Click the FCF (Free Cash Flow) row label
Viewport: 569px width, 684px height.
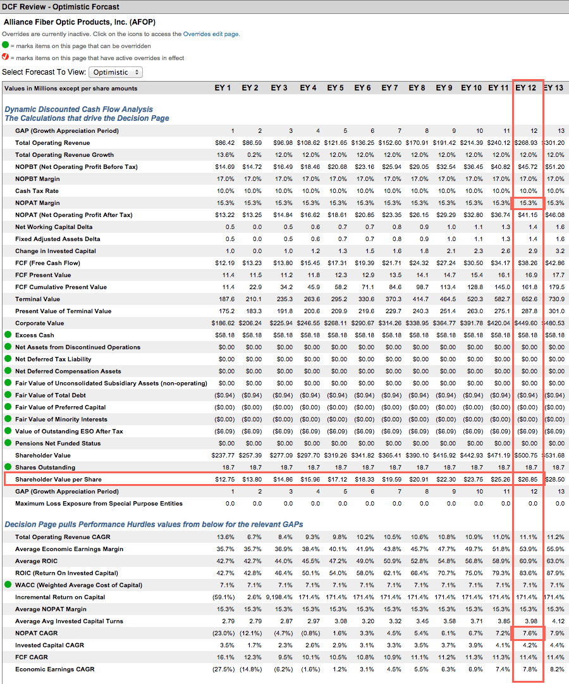(x=47, y=263)
